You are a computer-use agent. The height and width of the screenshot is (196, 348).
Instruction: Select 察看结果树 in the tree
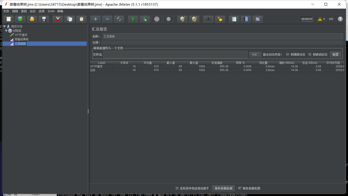tap(22, 39)
